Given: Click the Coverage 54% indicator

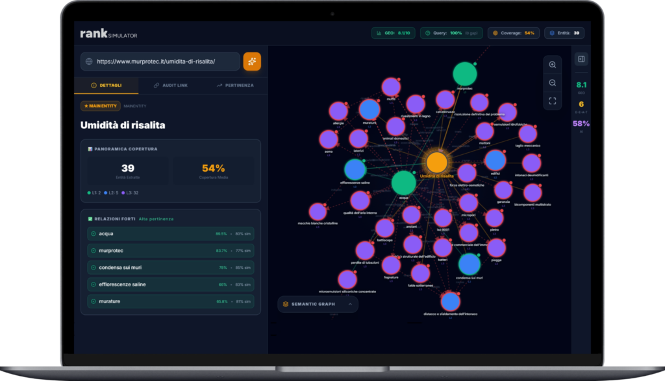Looking at the screenshot, I should tap(513, 33).
